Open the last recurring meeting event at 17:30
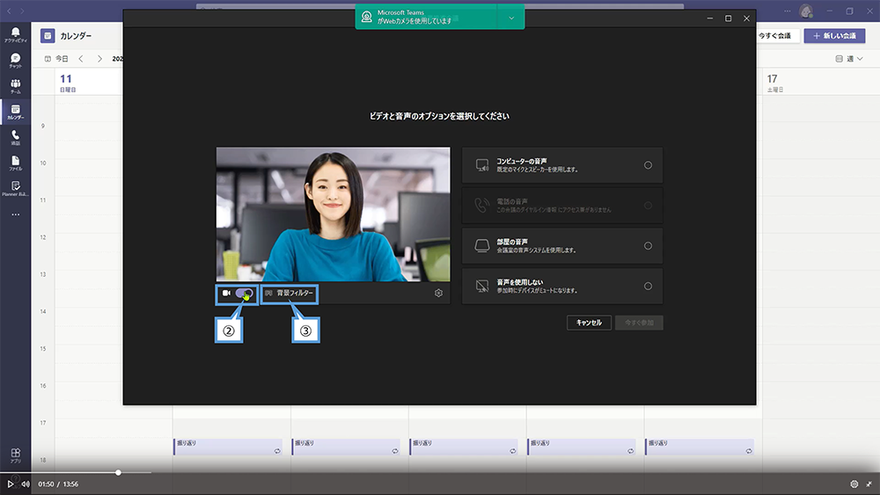Image resolution: width=880 pixels, height=495 pixels. (x=699, y=447)
